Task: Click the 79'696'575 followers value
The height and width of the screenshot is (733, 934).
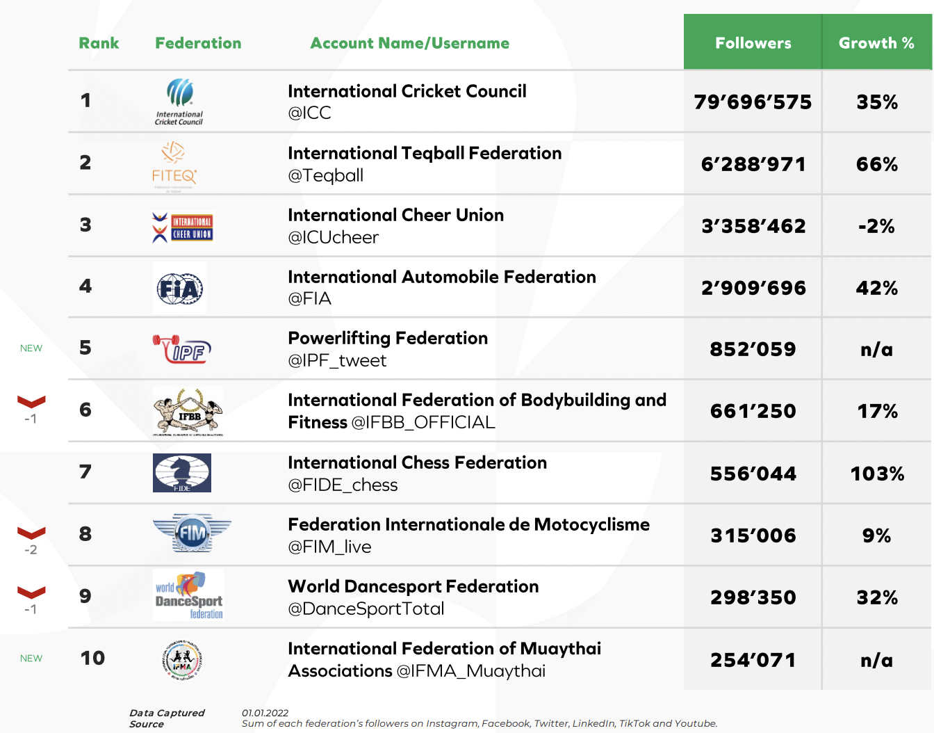Action: [753, 102]
